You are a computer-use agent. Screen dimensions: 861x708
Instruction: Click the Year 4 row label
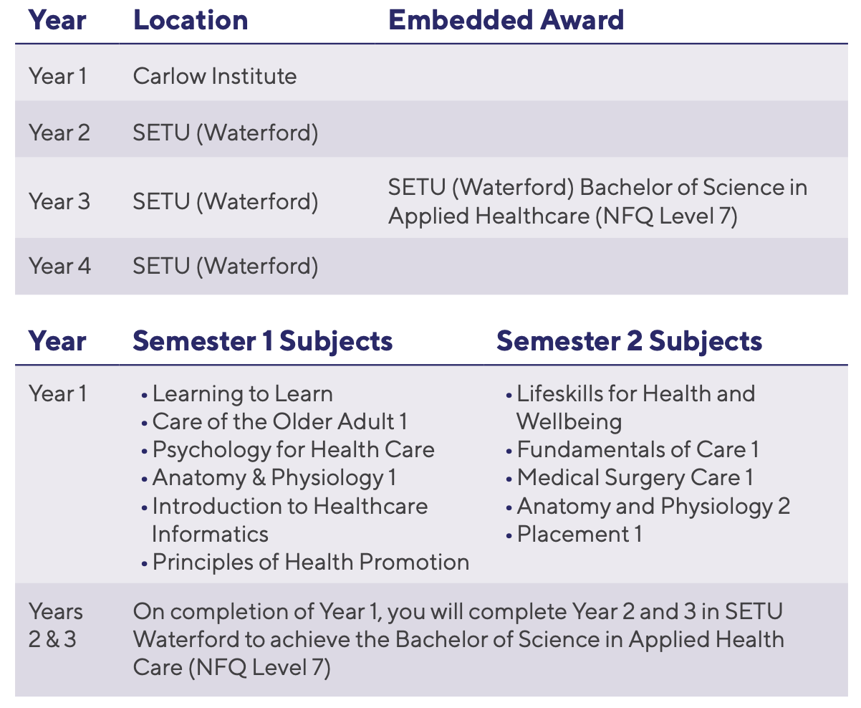(60, 267)
